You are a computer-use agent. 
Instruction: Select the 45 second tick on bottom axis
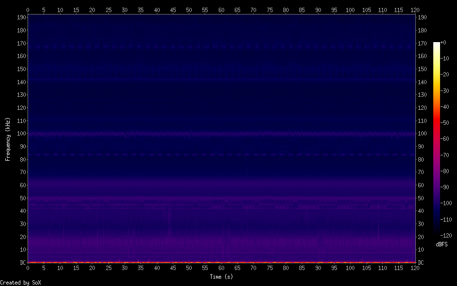[173, 268]
